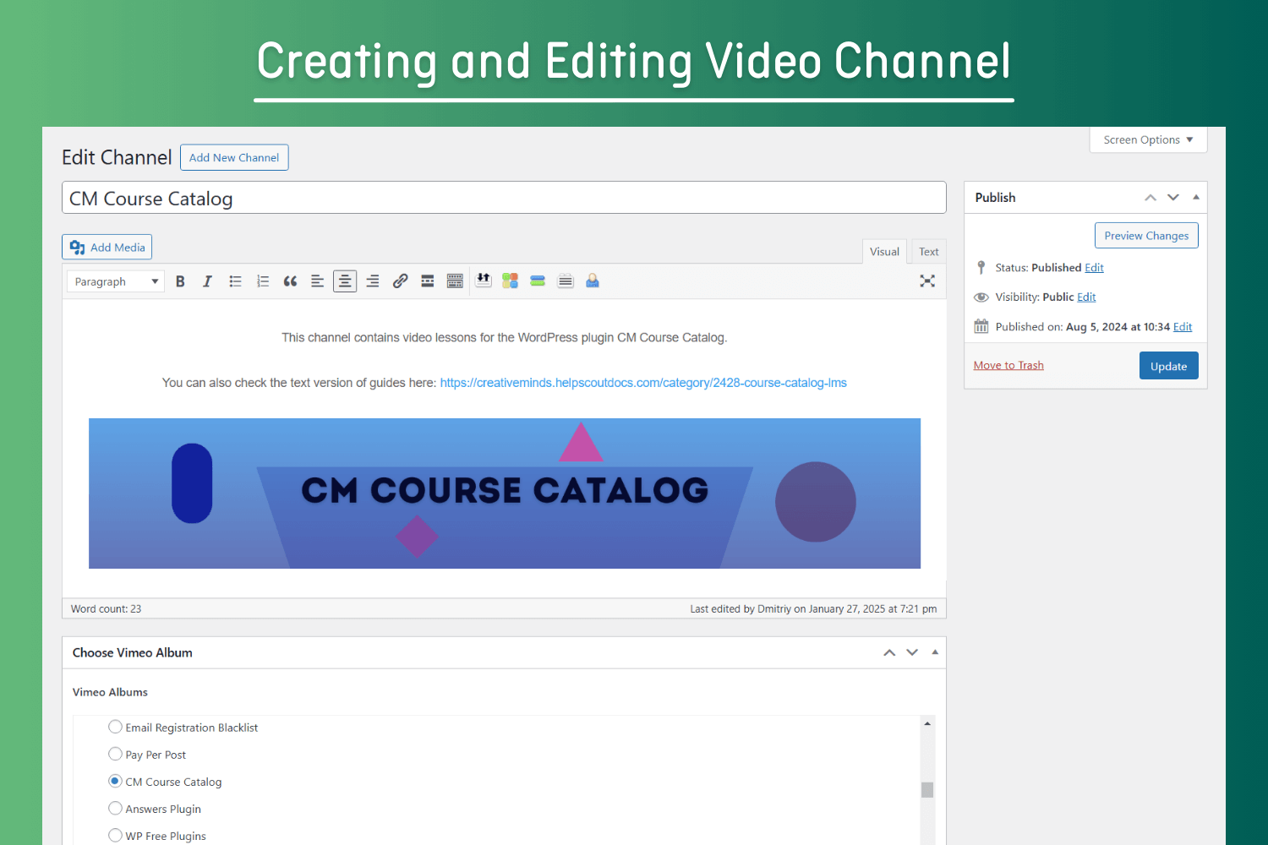Switch to the Text editor tab

coord(929,252)
